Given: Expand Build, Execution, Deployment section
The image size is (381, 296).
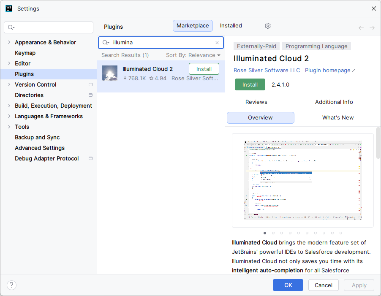Looking at the screenshot, I should 9,106.
